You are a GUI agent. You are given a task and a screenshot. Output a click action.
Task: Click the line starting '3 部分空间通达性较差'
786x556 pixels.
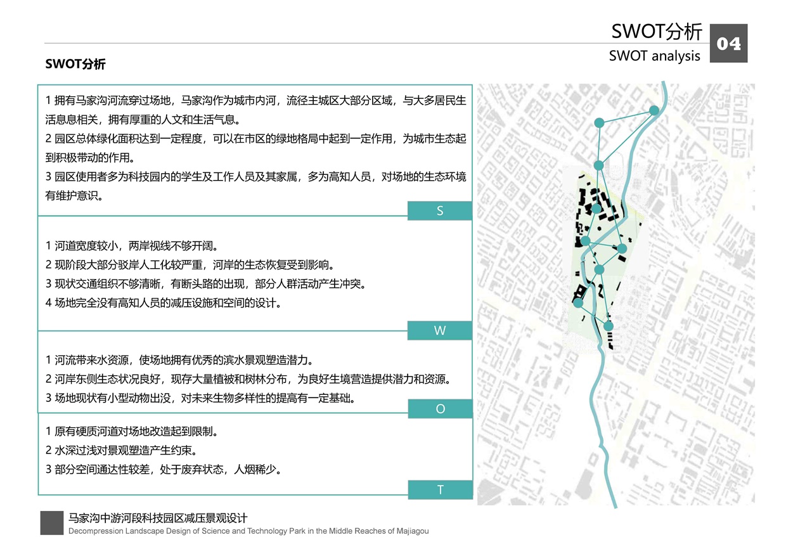point(163,470)
